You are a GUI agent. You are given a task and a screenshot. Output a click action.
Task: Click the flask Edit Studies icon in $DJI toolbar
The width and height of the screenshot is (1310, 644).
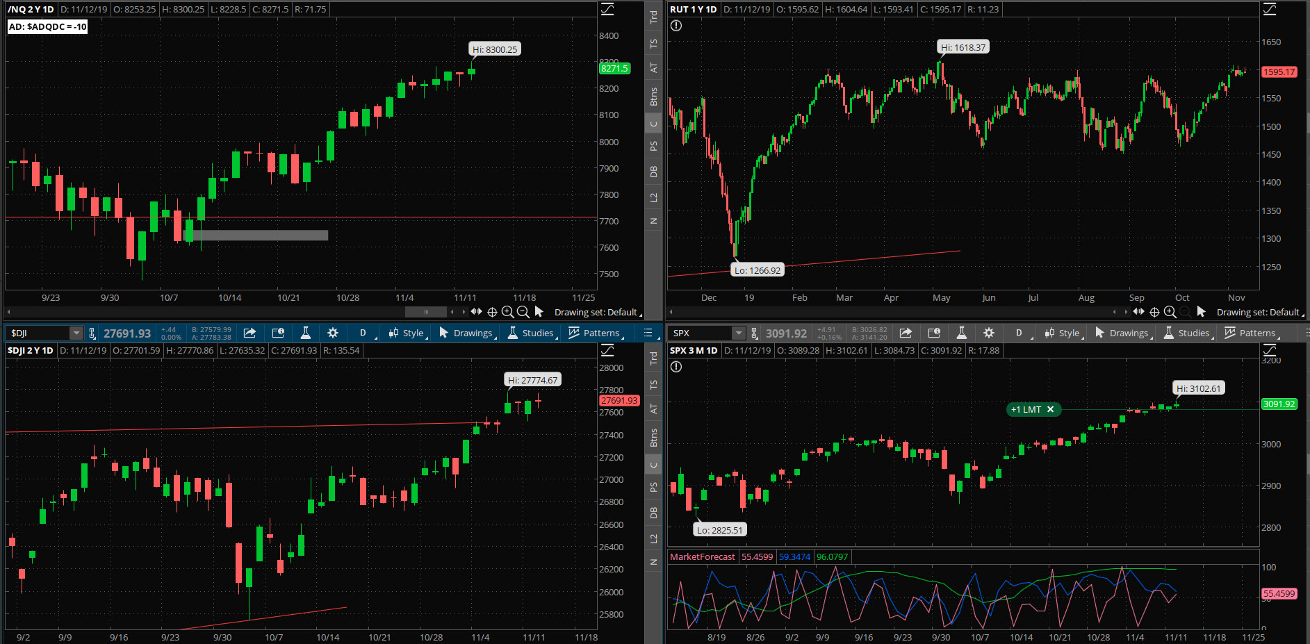(x=305, y=333)
